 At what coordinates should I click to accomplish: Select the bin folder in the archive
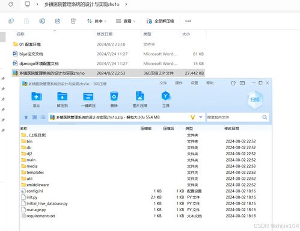pos(27,141)
